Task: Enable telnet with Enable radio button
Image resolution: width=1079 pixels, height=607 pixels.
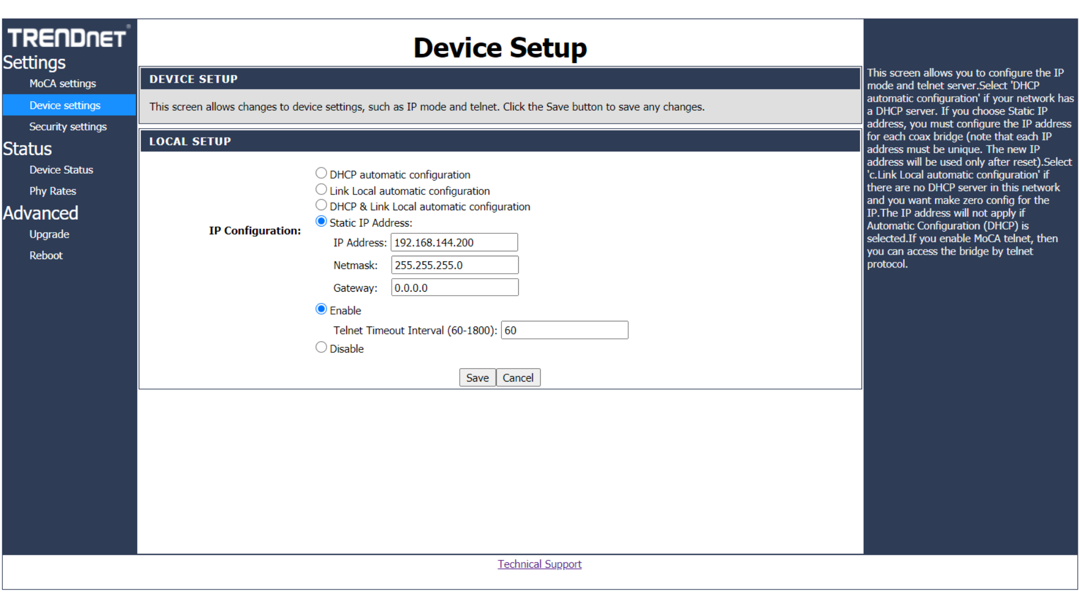Action: pyautogui.click(x=321, y=309)
